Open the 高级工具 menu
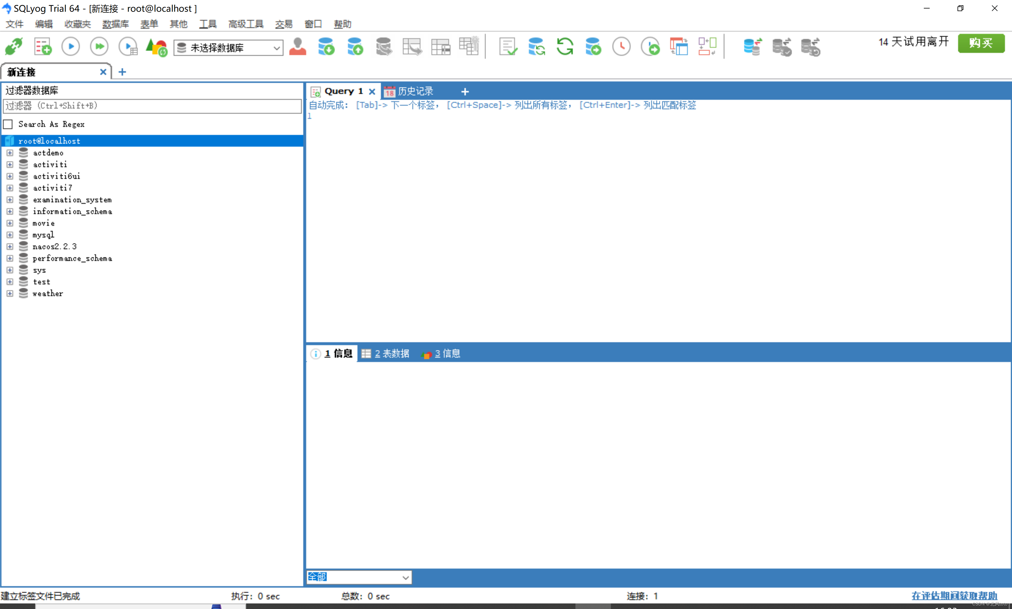Image resolution: width=1012 pixels, height=609 pixels. point(246,24)
